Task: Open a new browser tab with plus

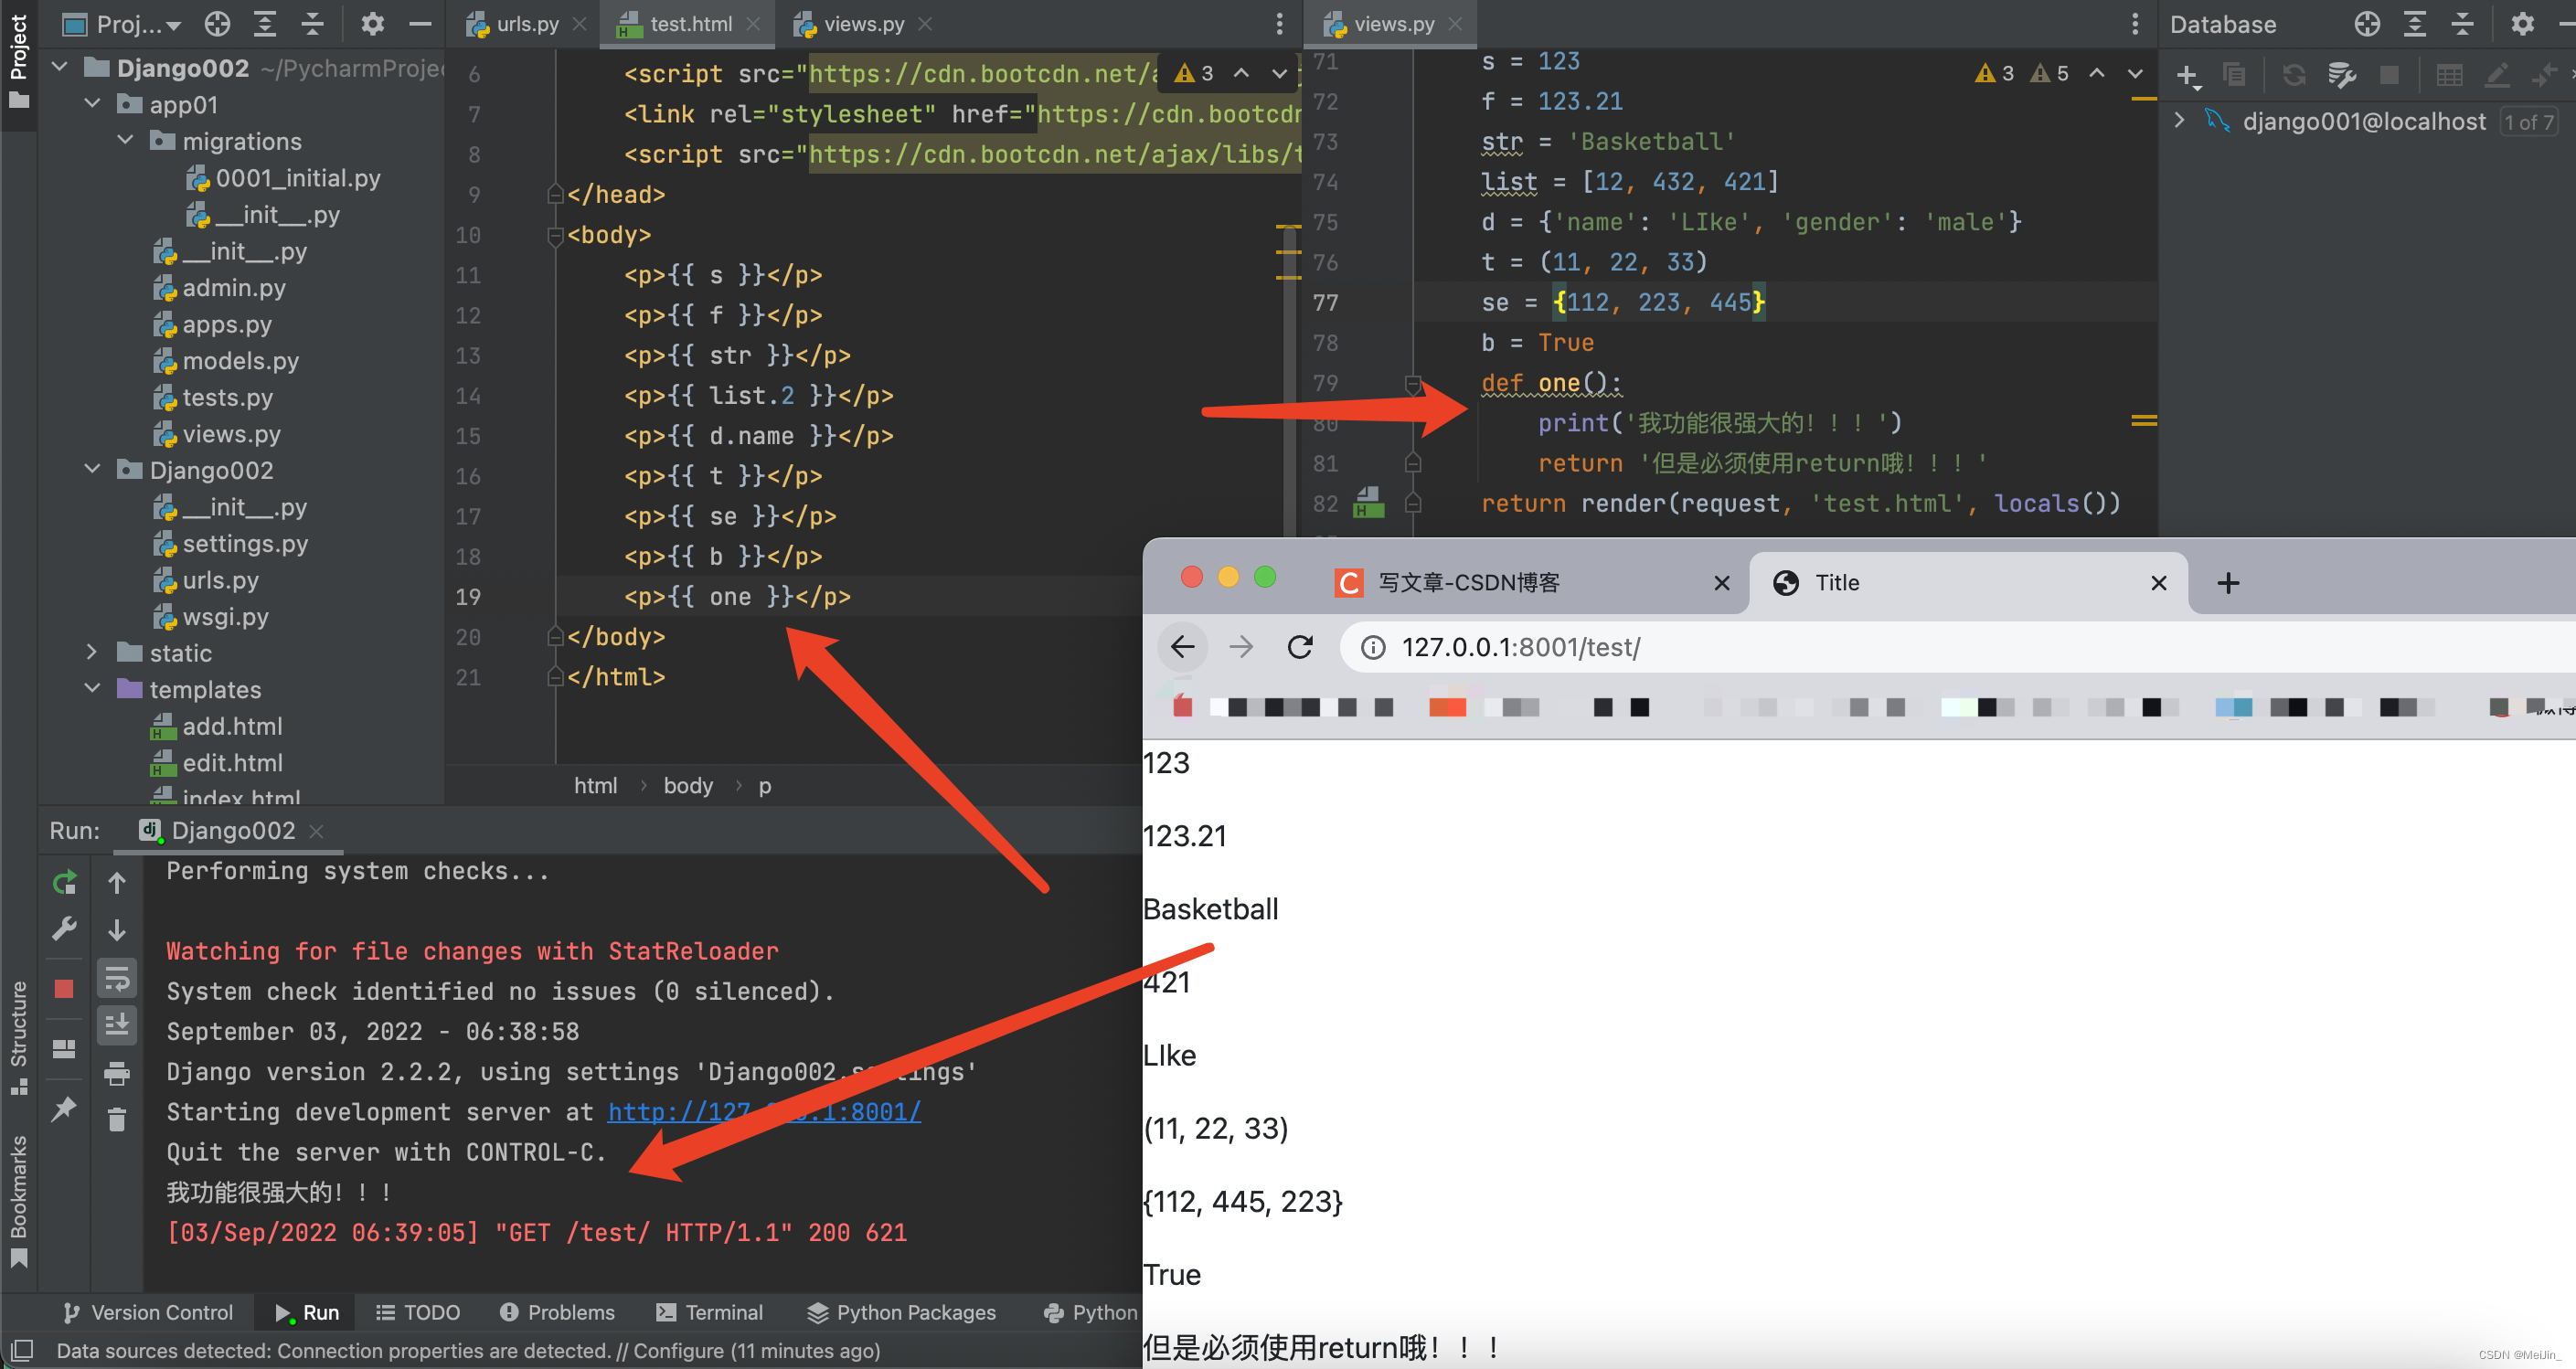Action: click(2228, 583)
